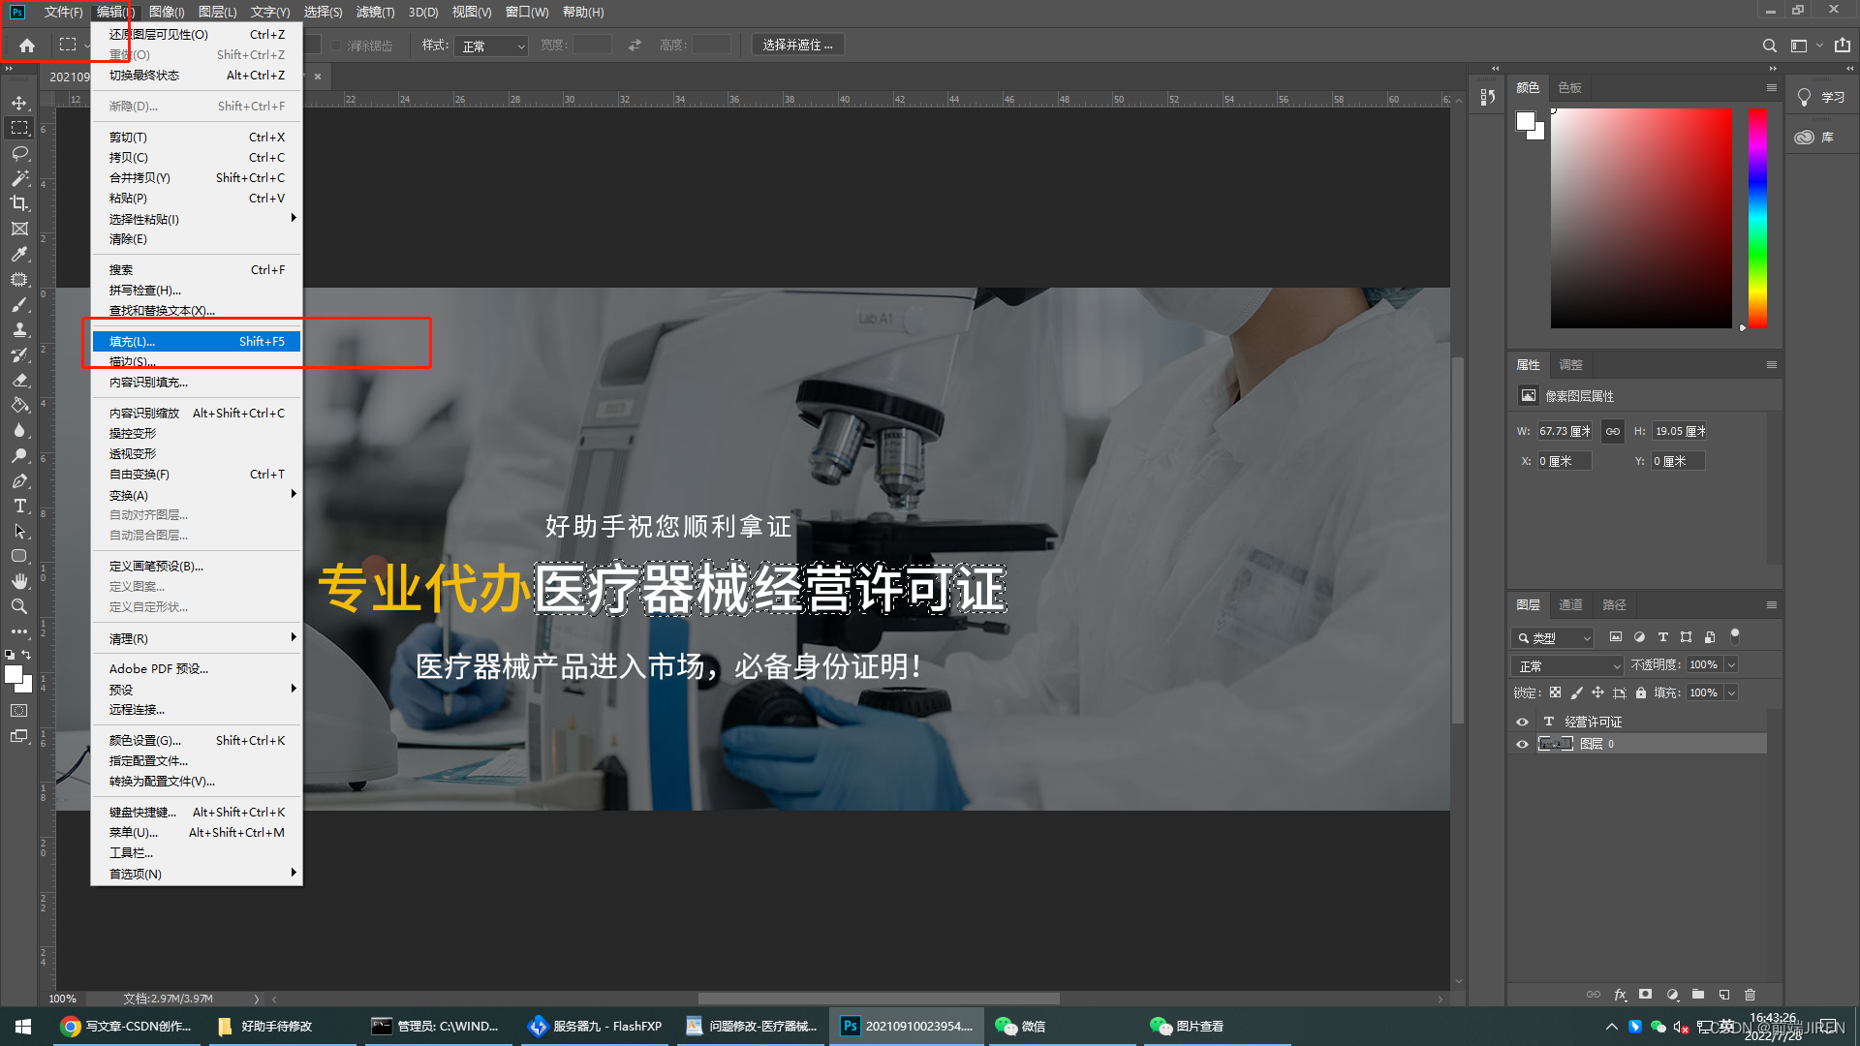Click the lock all layers padlock icon

point(1641,692)
